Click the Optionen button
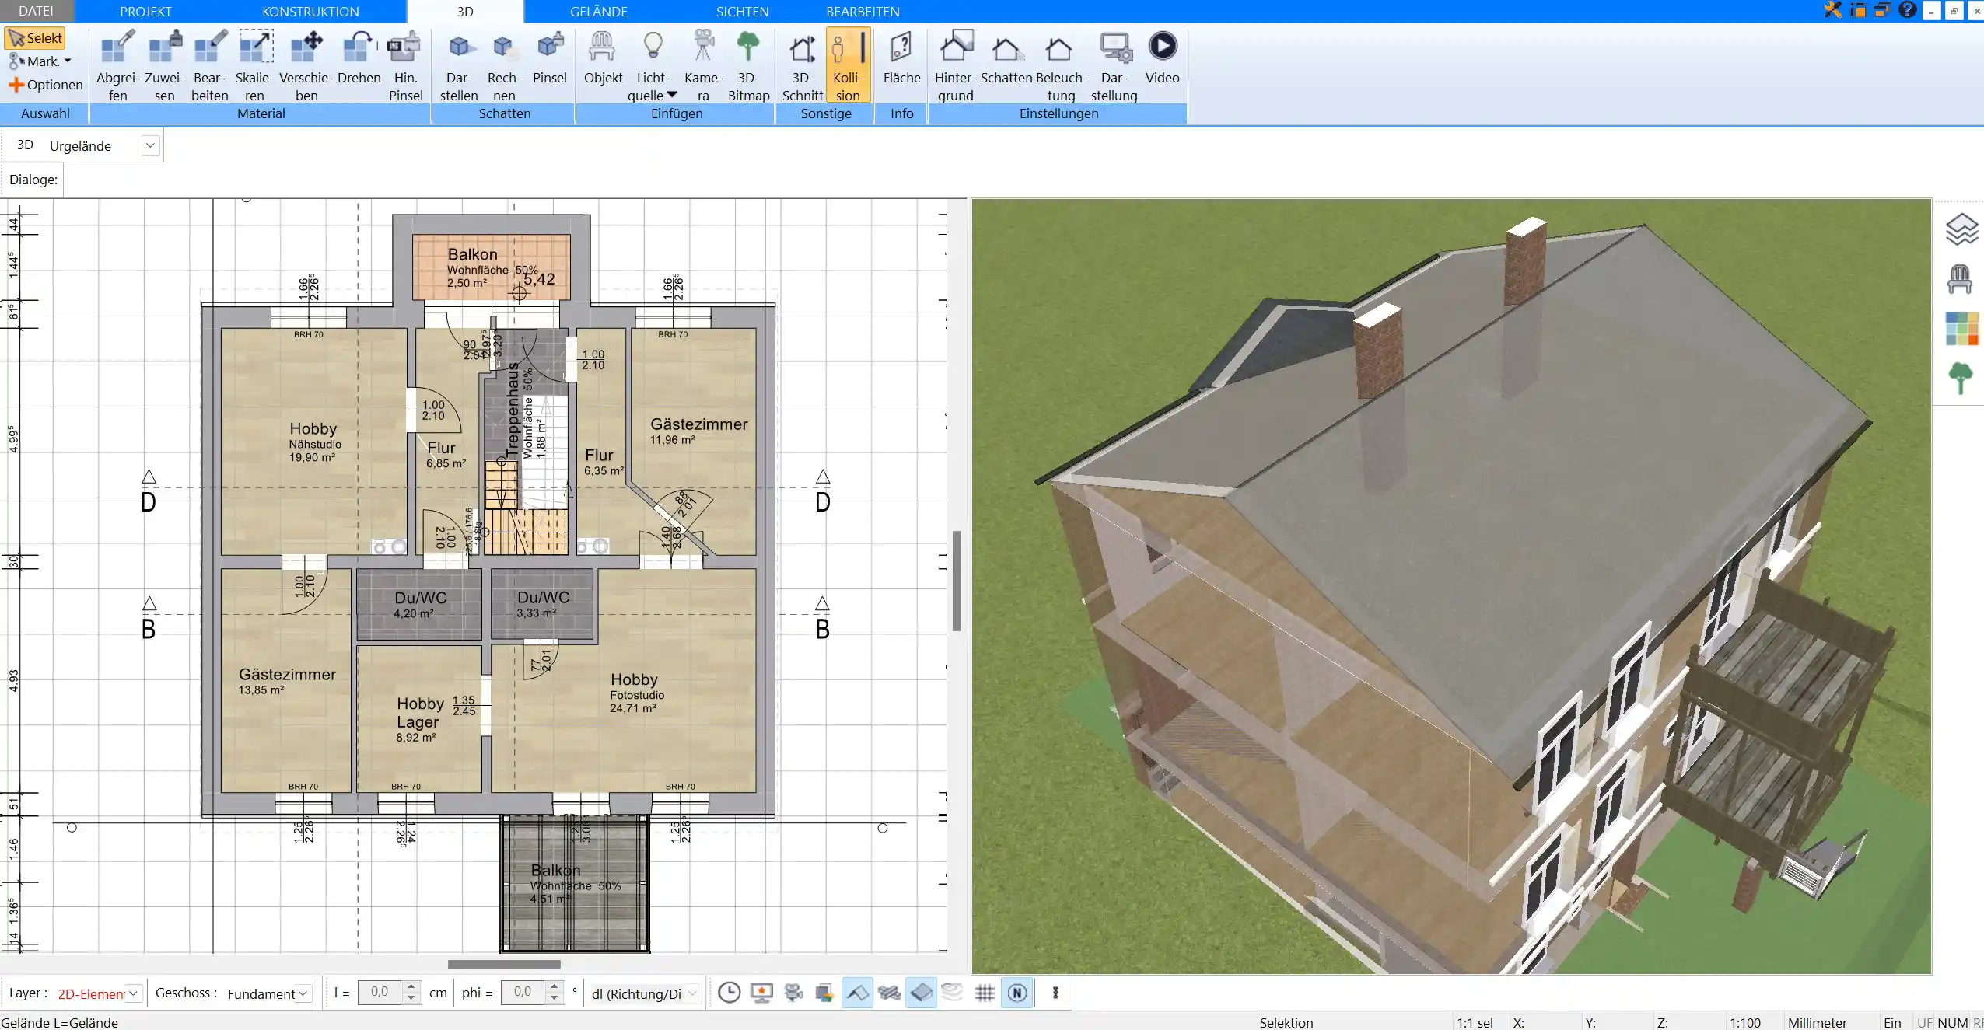This screenshot has height=1030, width=1984. tap(46, 85)
